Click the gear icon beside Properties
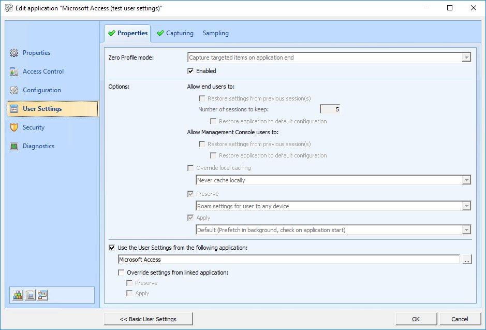The height and width of the screenshot is (330, 486). tap(14, 53)
